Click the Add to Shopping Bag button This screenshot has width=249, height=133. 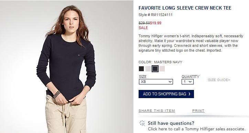click(166, 94)
